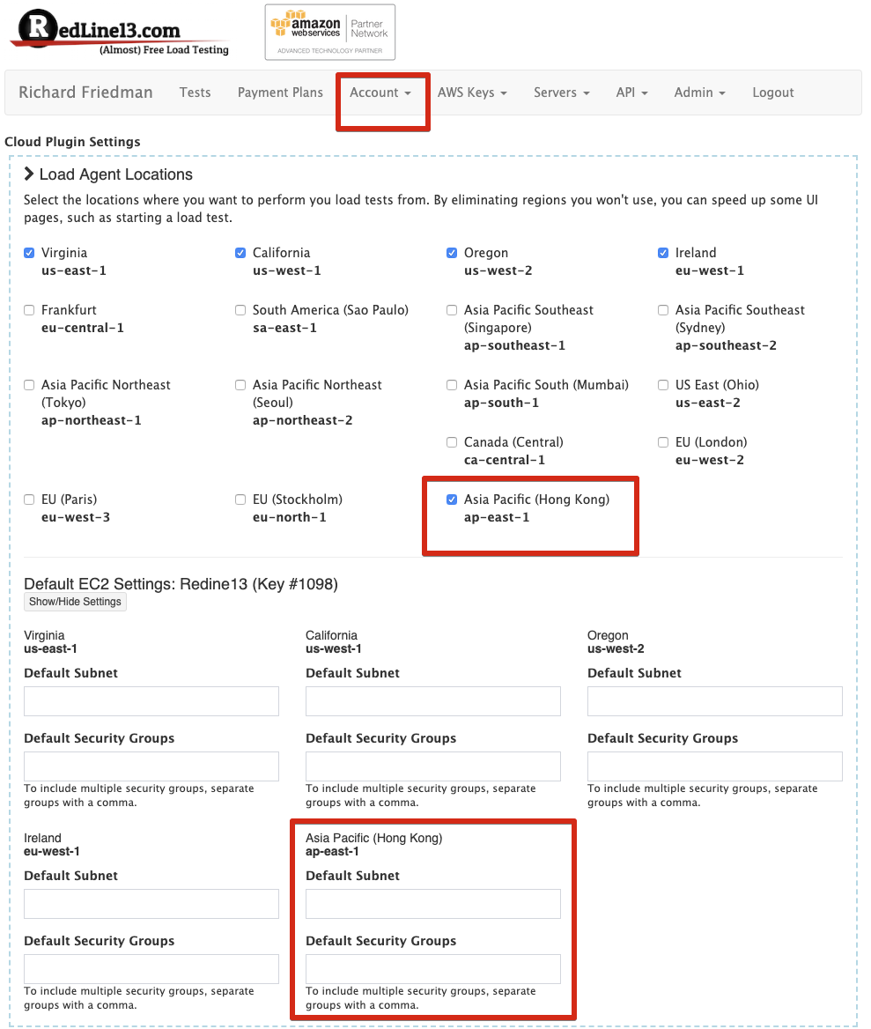Click the Amazon Partner Network badge

tap(330, 32)
